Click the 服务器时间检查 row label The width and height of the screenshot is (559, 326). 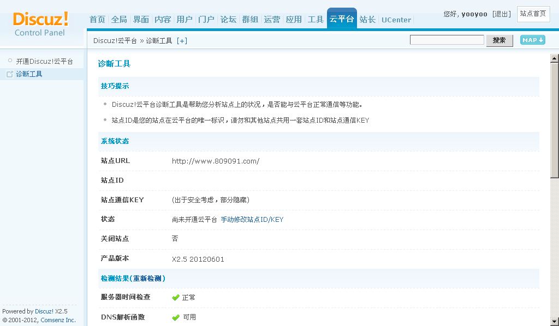tap(126, 297)
